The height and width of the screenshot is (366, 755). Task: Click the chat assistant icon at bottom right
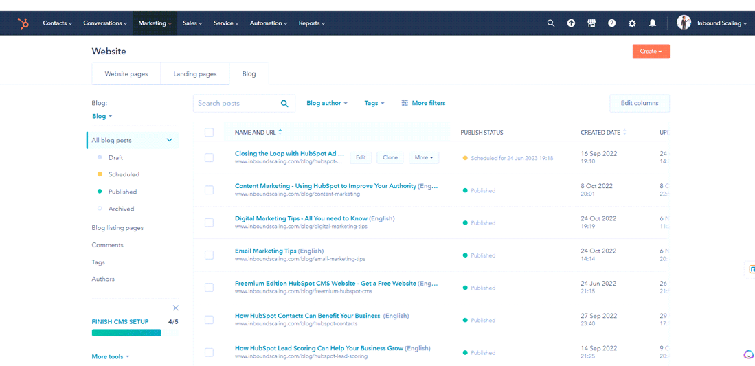point(748,354)
